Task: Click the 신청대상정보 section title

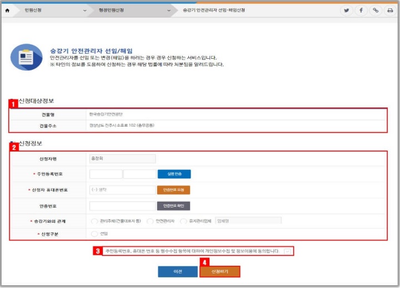Action: (x=36, y=101)
